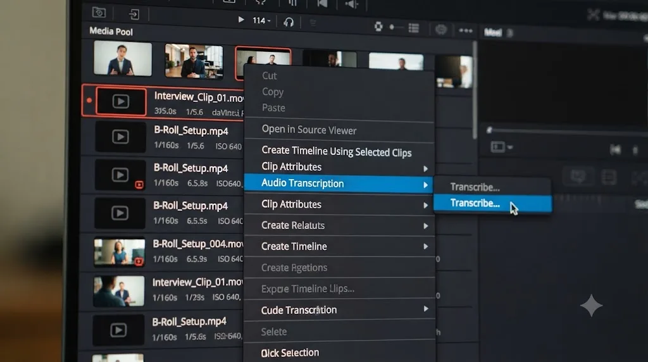Click the globe icon in Media Pool toolbar
This screenshot has width=648, height=362.
point(441,29)
